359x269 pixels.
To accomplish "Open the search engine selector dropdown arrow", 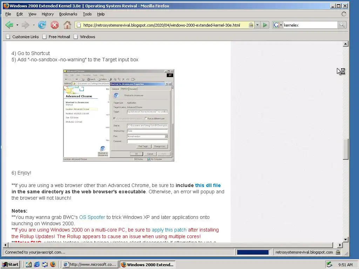I will [x=281, y=25].
